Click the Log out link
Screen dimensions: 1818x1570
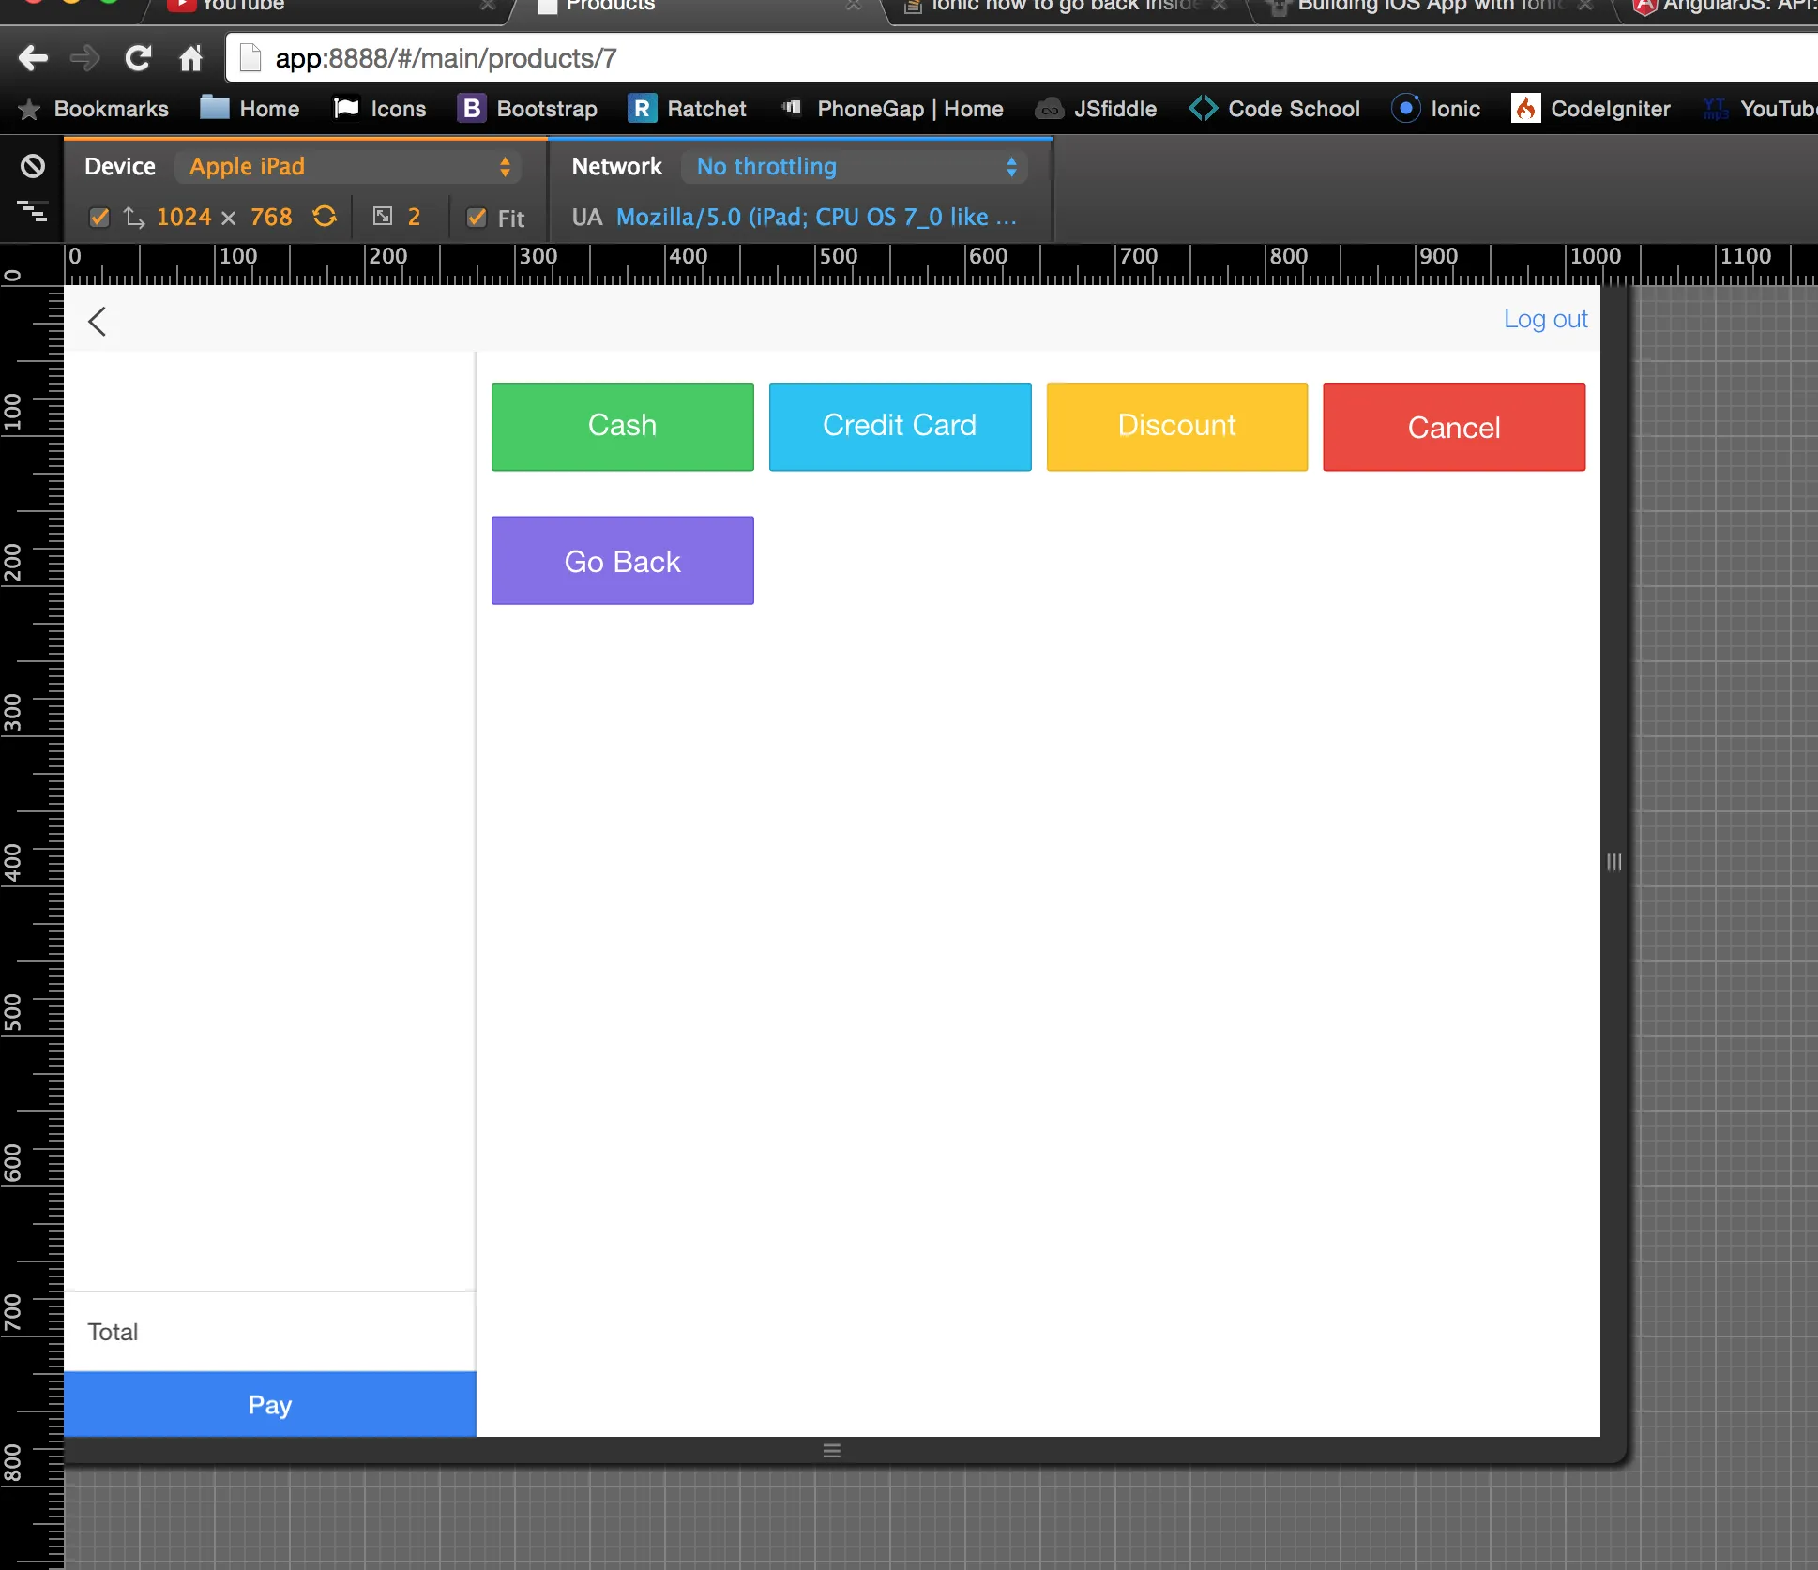pos(1545,319)
